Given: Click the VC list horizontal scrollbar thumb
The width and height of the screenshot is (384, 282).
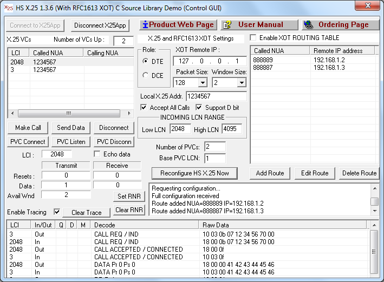Looking at the screenshot, I should tap(69, 113).
